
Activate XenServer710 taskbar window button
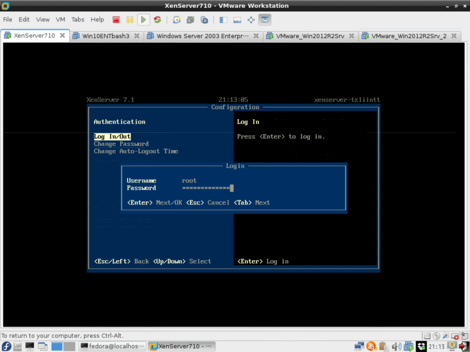183,346
